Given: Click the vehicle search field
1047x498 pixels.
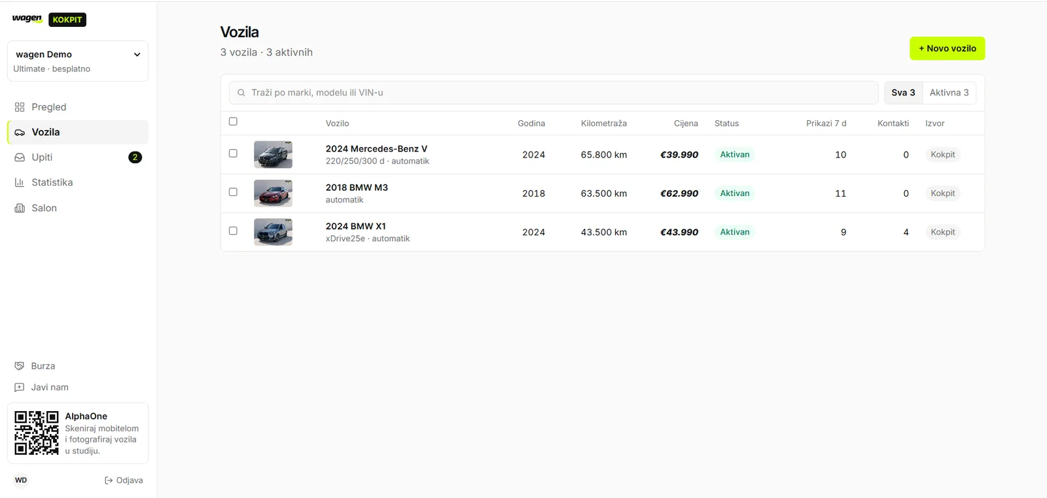Looking at the screenshot, I should [x=554, y=93].
